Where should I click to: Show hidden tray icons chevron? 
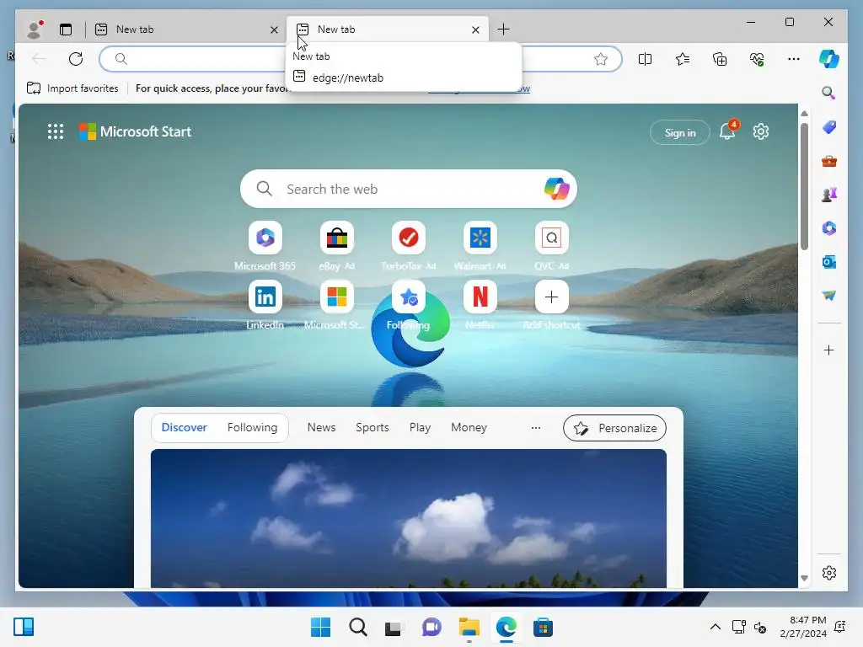click(x=715, y=627)
